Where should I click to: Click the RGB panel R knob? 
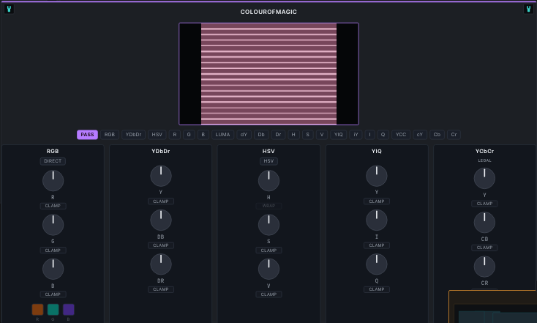coord(53,180)
